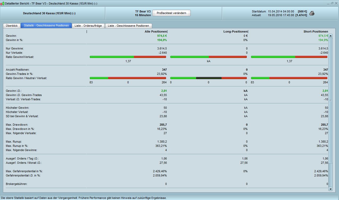This screenshot has width=339, height=200.
Task: Click starting capital '[500 €]'
Action: point(302,12)
